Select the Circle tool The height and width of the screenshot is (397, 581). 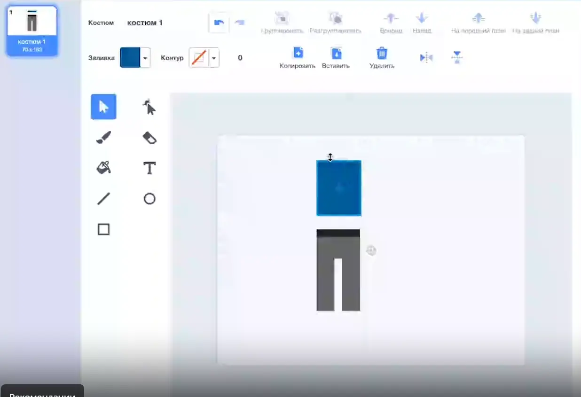pyautogui.click(x=149, y=199)
